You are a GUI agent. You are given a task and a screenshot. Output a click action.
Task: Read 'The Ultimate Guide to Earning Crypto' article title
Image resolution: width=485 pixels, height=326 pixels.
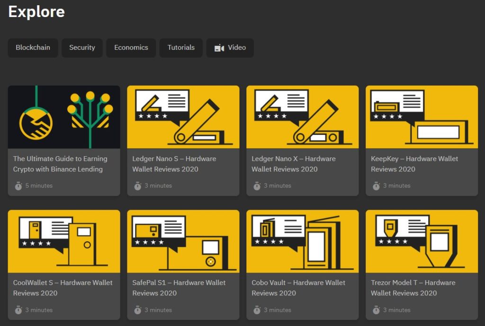coord(60,164)
